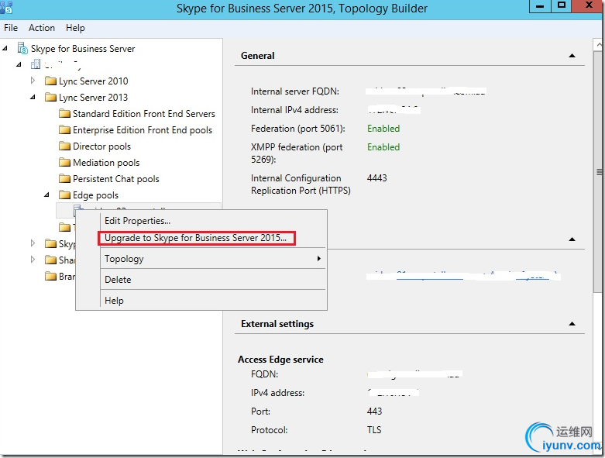Screen dimensions: 605x458
Task: Click the Skype for Business Server root icon
Action: pyautogui.click(x=22, y=49)
